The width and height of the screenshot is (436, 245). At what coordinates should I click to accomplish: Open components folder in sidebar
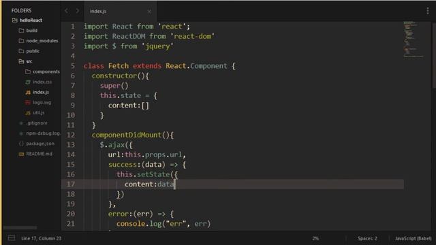[x=46, y=71]
